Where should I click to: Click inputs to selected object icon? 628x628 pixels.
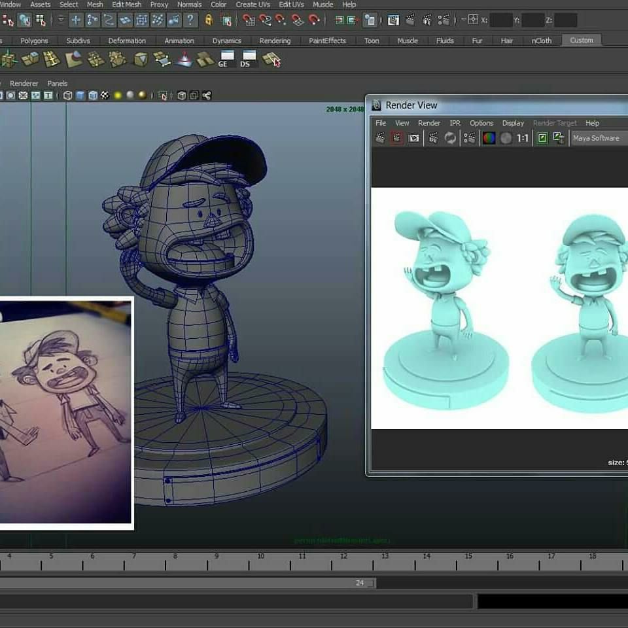[x=340, y=20]
